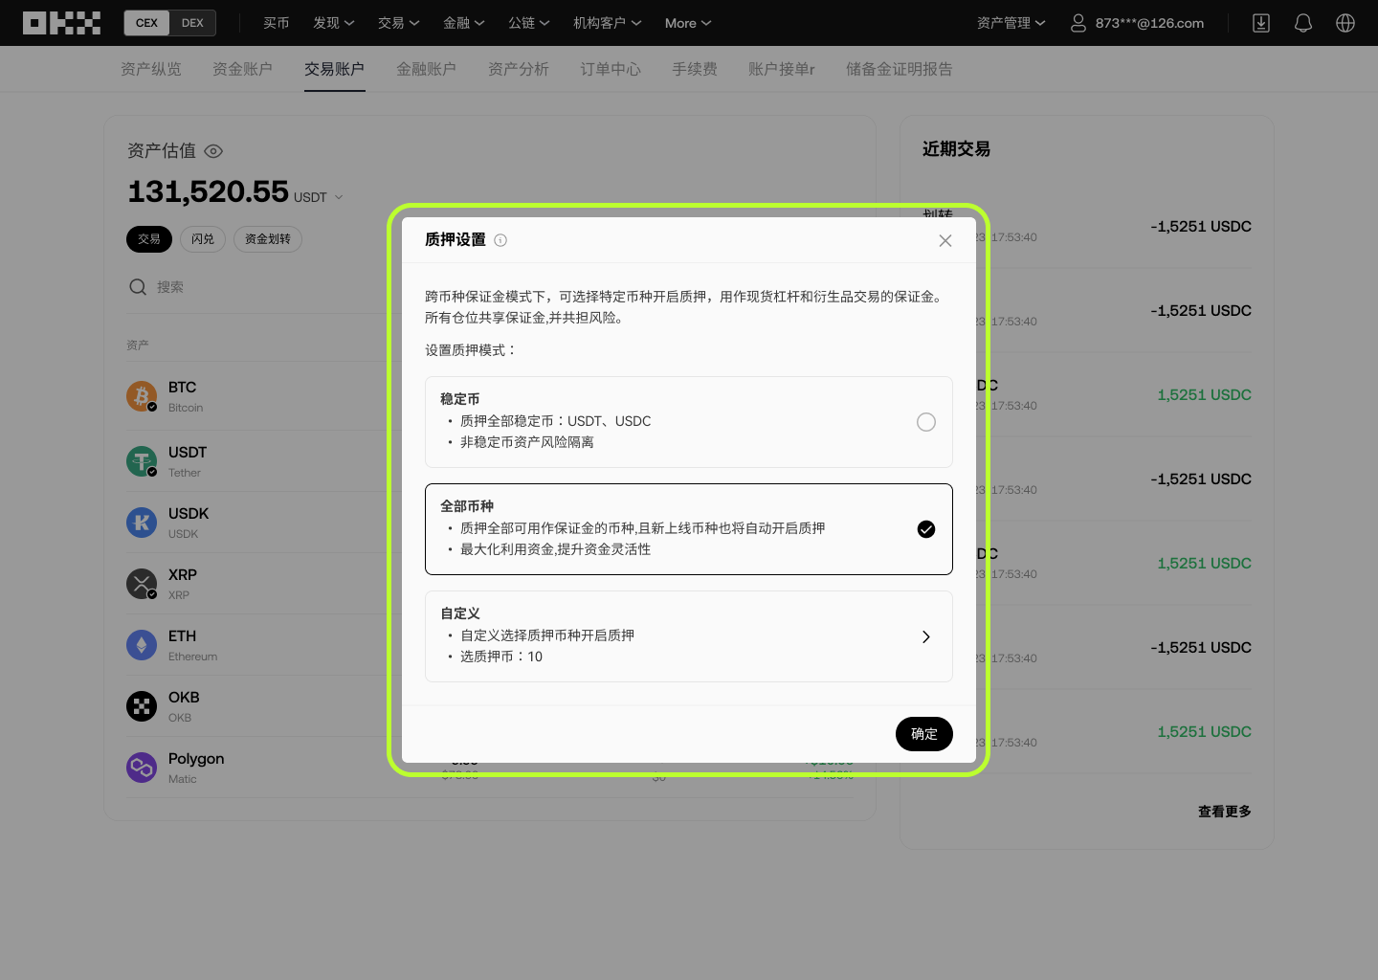Expand the 自定义 collateral option
Screen dimensions: 1378x980
click(x=925, y=636)
